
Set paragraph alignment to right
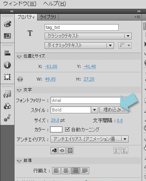[x=75, y=171]
